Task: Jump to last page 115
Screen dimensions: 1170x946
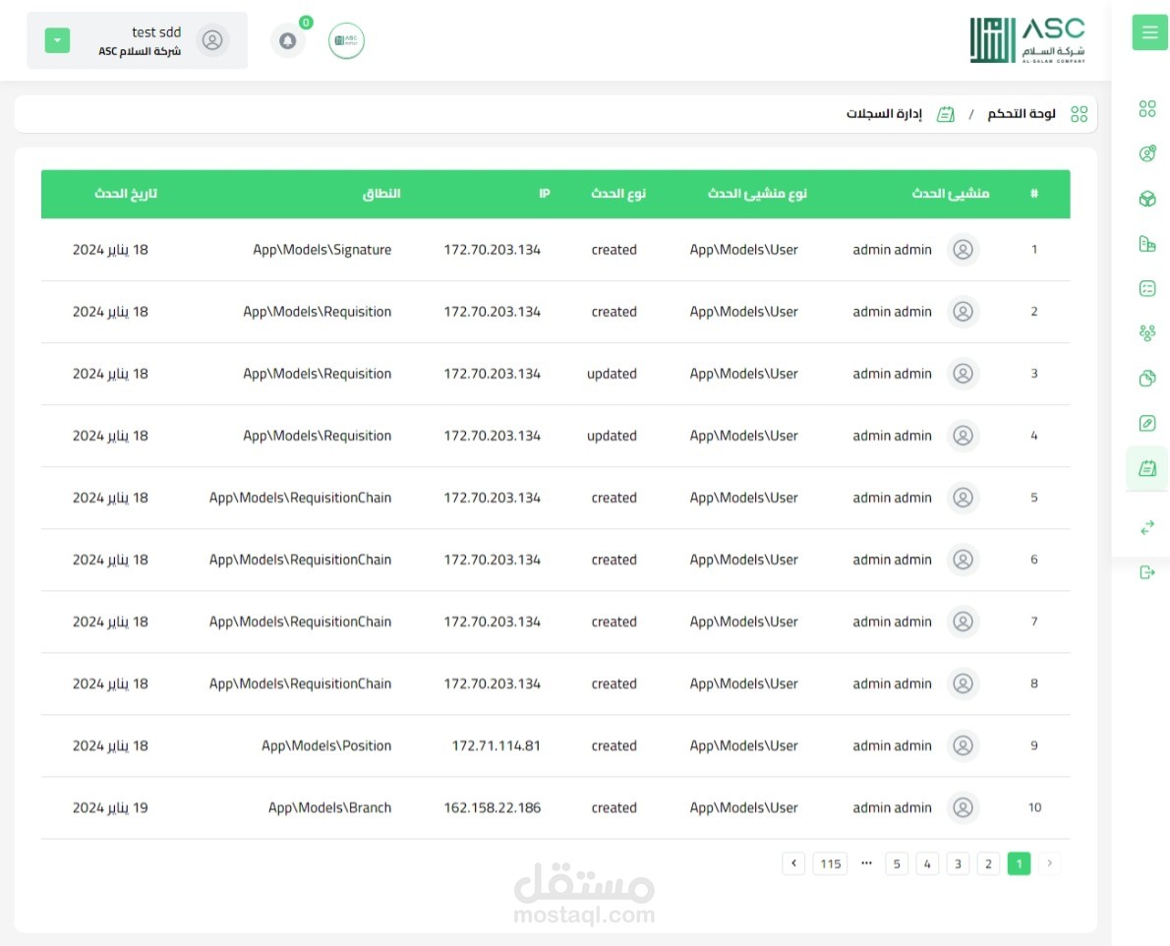Action: click(x=831, y=864)
